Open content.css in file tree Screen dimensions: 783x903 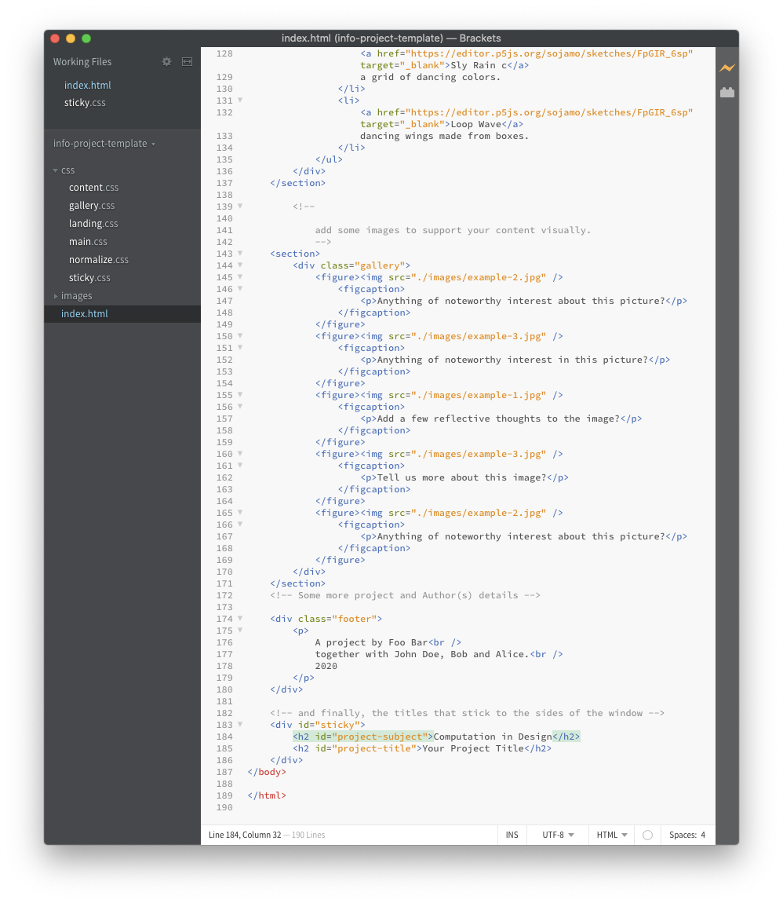[94, 188]
